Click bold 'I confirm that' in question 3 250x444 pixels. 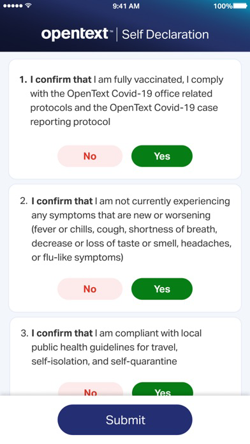[x=62, y=333]
